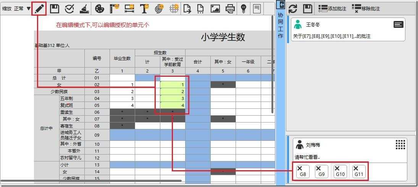Click the dark avatar of 刘梅梅
Image resolution: width=418 pixels, height=187 pixels.
[300, 145]
